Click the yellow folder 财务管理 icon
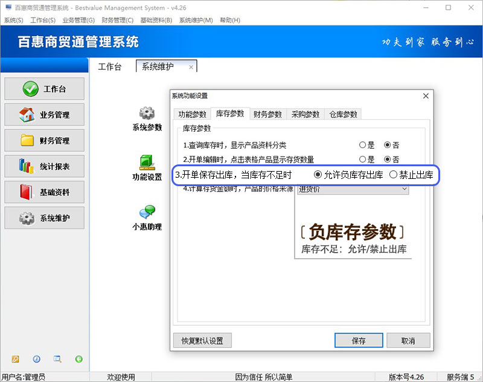 coord(27,140)
